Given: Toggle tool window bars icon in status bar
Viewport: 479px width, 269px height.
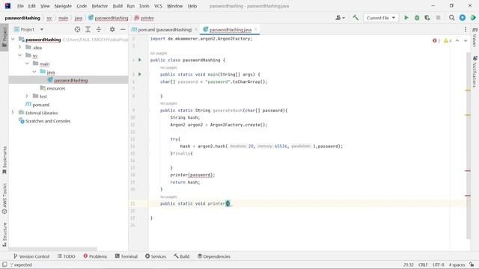Looking at the screenshot, I should (4, 265).
